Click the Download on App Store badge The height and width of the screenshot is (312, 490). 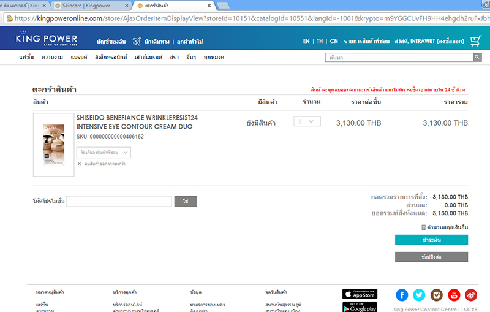click(x=360, y=294)
